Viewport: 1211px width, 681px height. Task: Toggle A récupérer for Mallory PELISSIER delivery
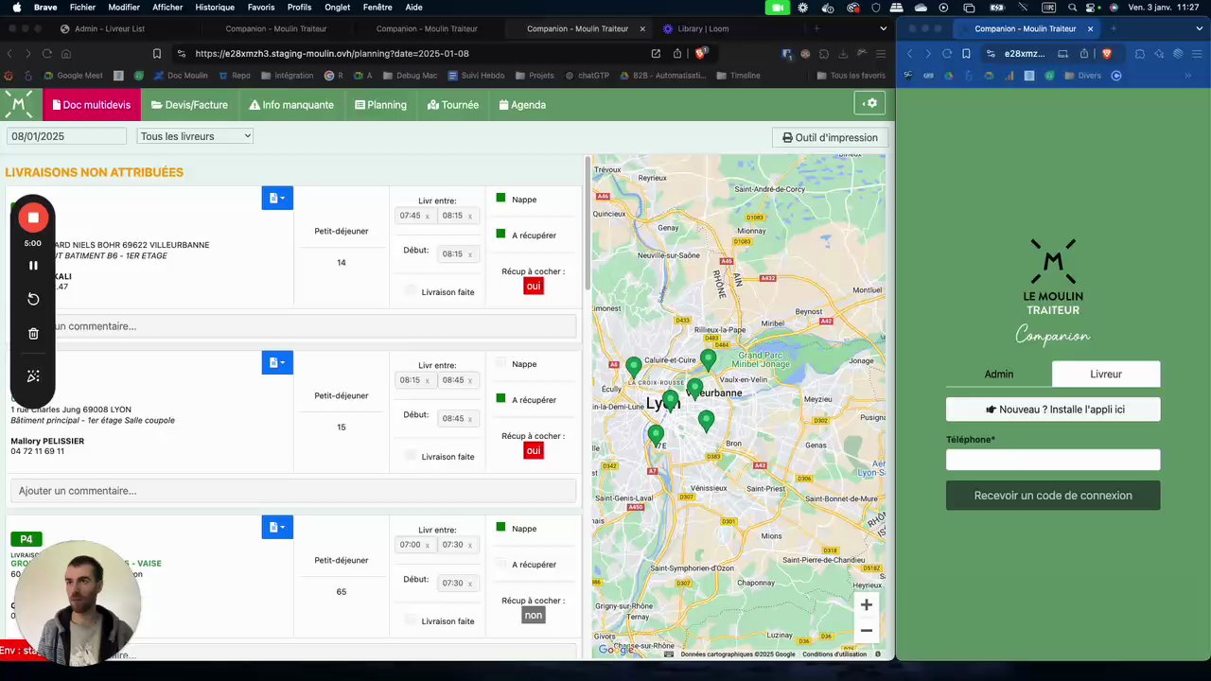coord(500,398)
